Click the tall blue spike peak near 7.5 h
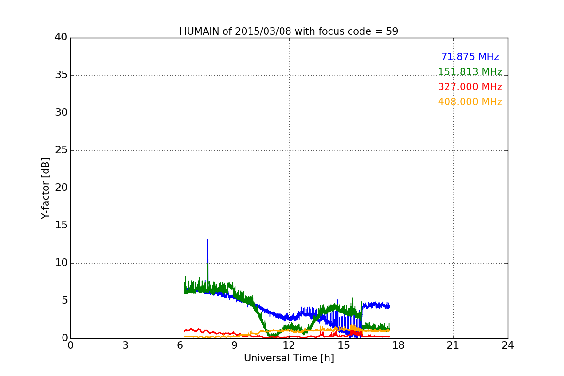This screenshot has height=376, width=564. (208, 240)
